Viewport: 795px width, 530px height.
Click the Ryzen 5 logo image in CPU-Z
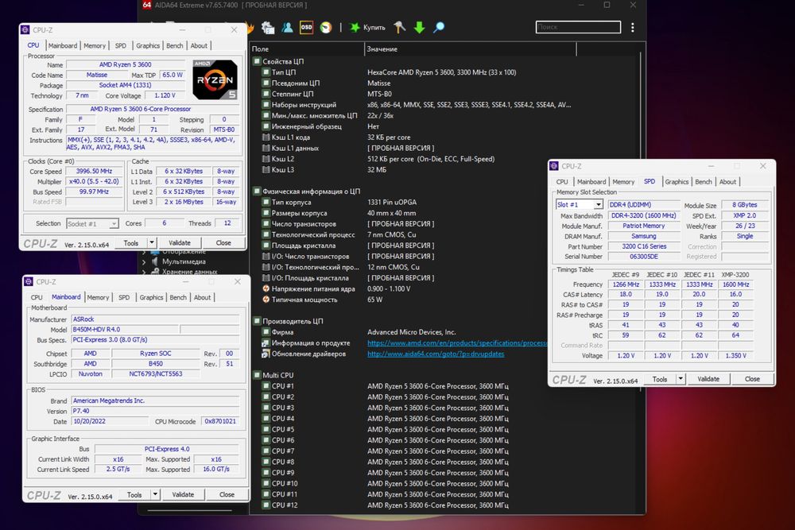click(215, 79)
